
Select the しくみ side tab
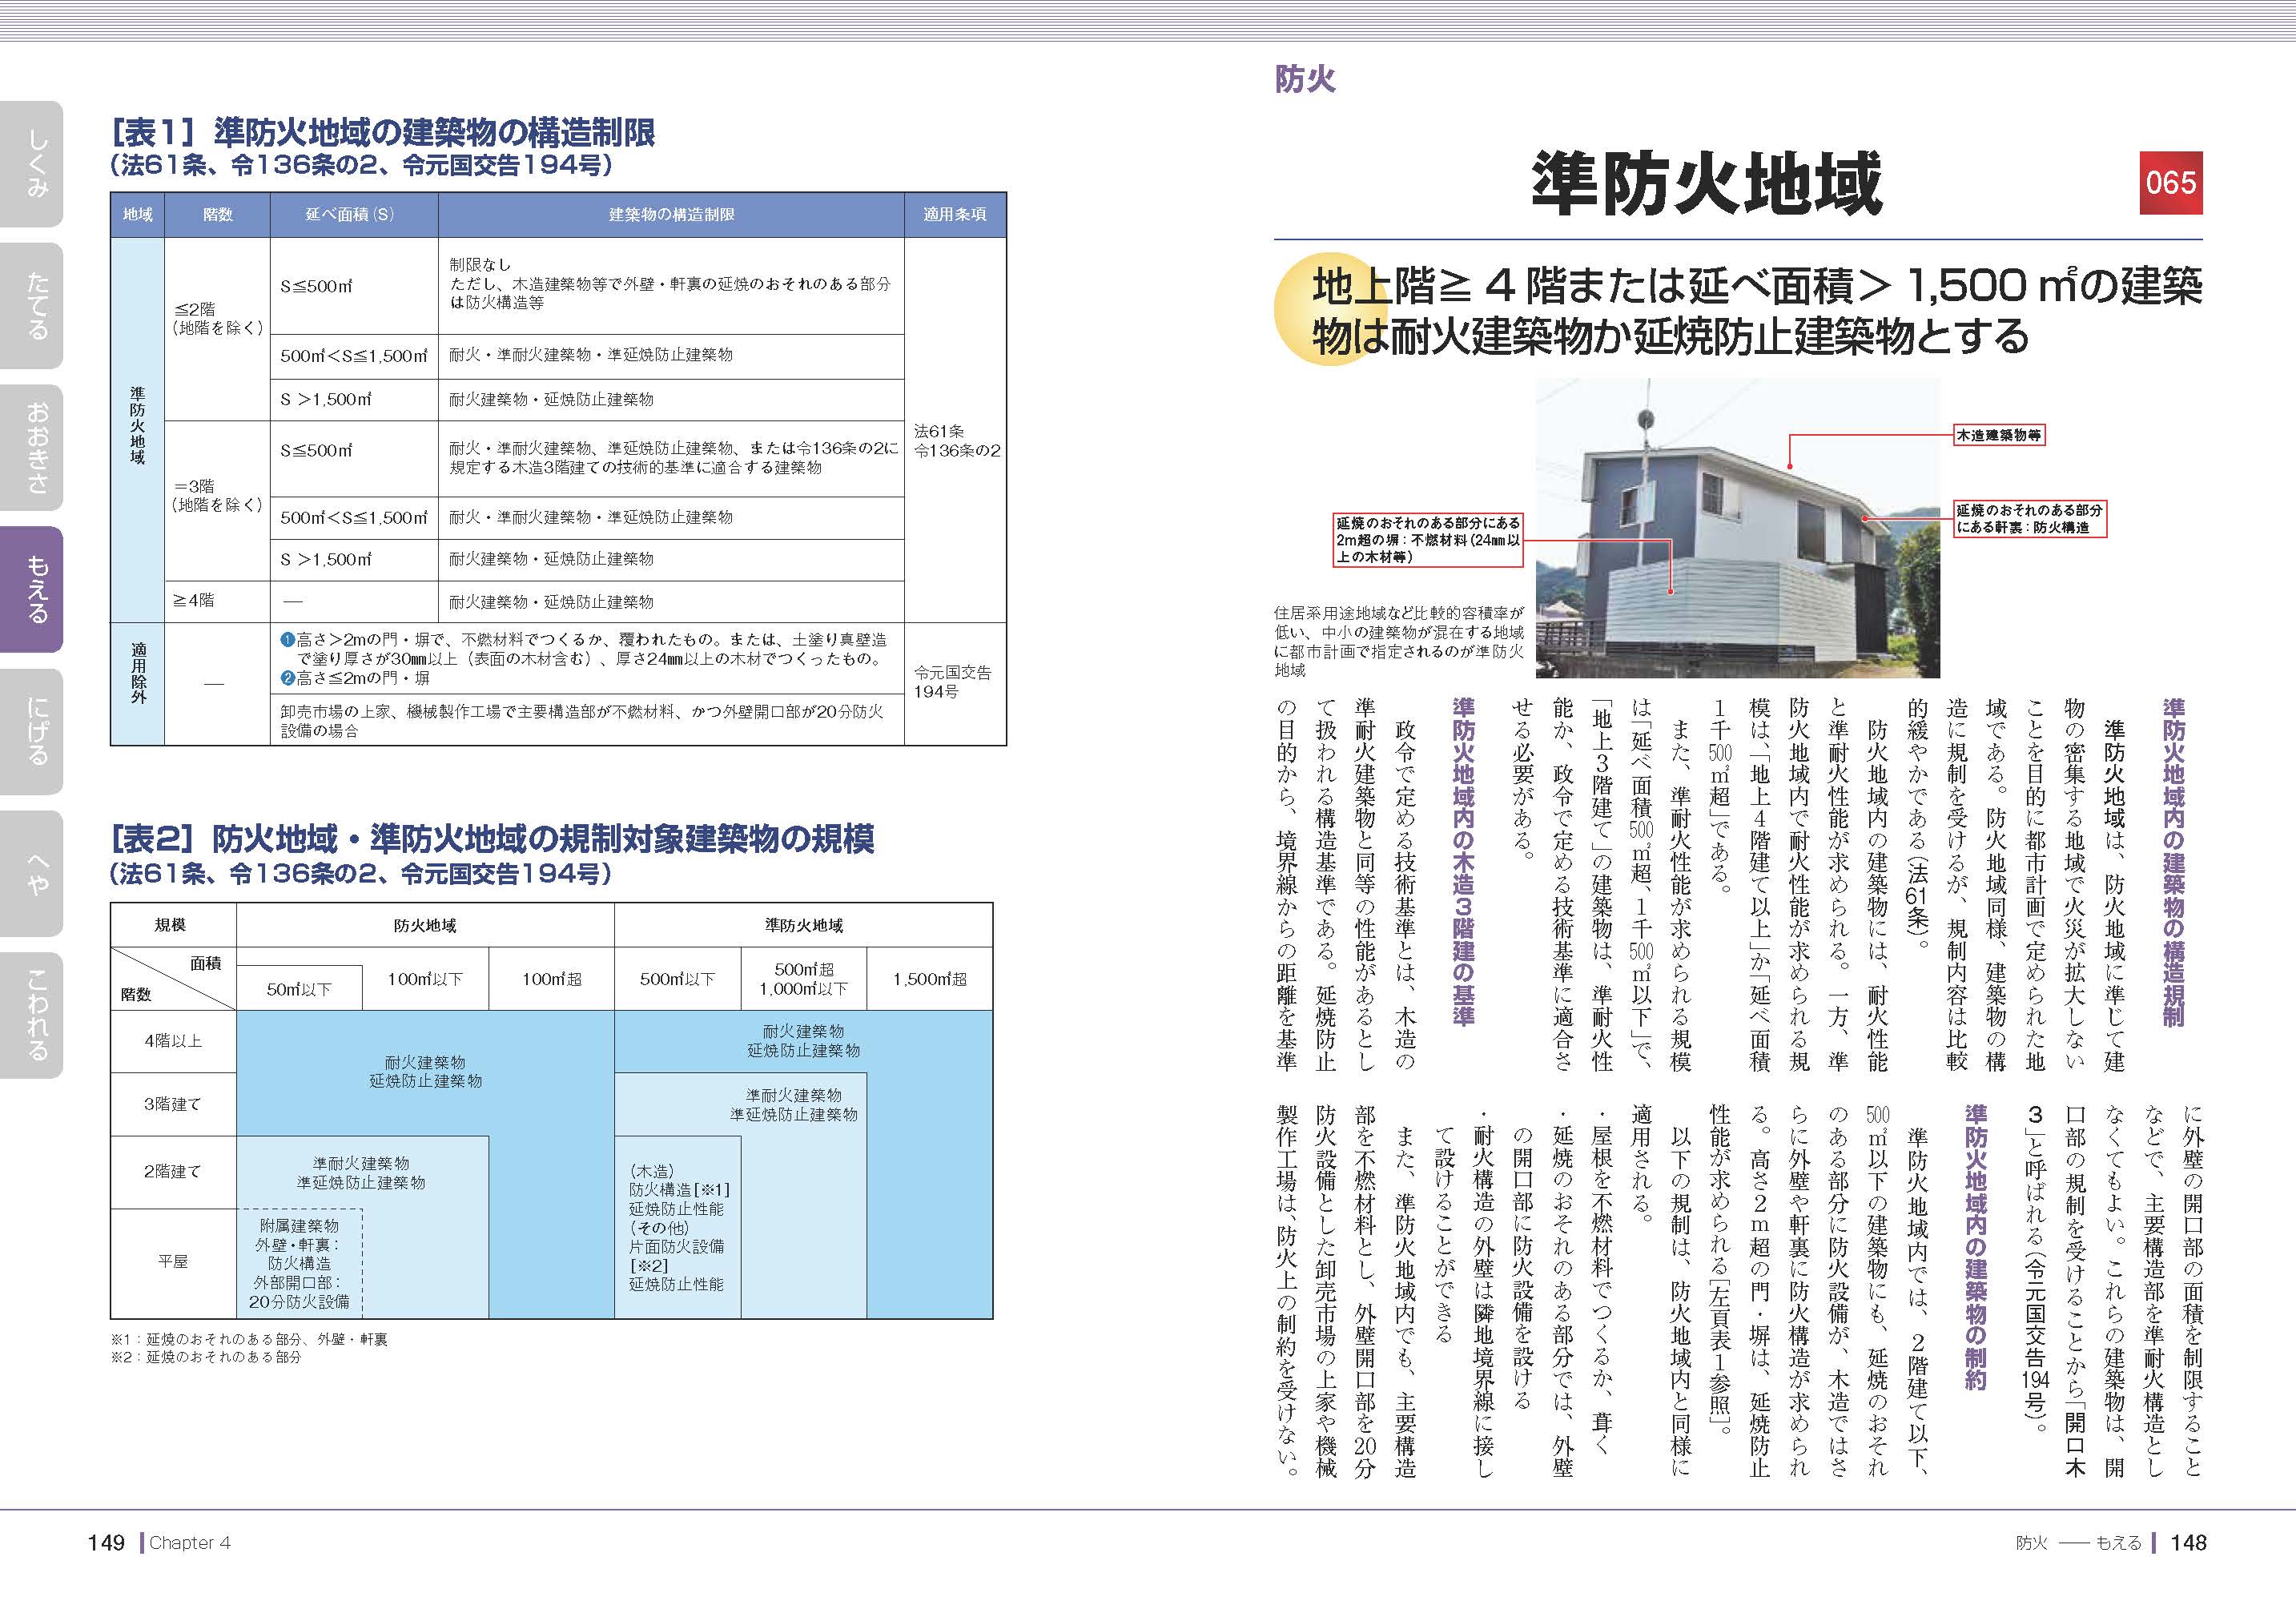pos(32,163)
